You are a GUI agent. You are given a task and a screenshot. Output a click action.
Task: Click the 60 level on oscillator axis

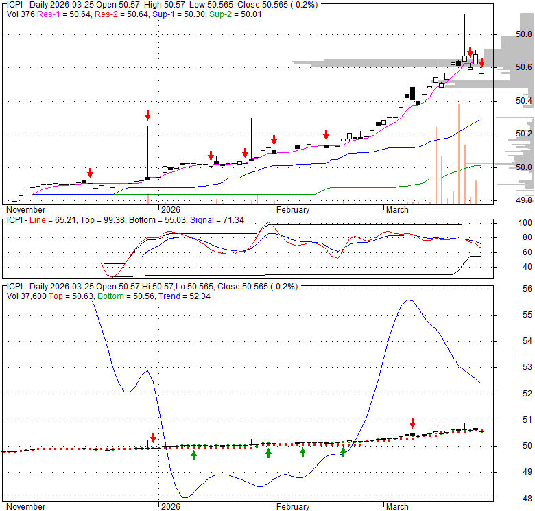pyautogui.click(x=527, y=252)
